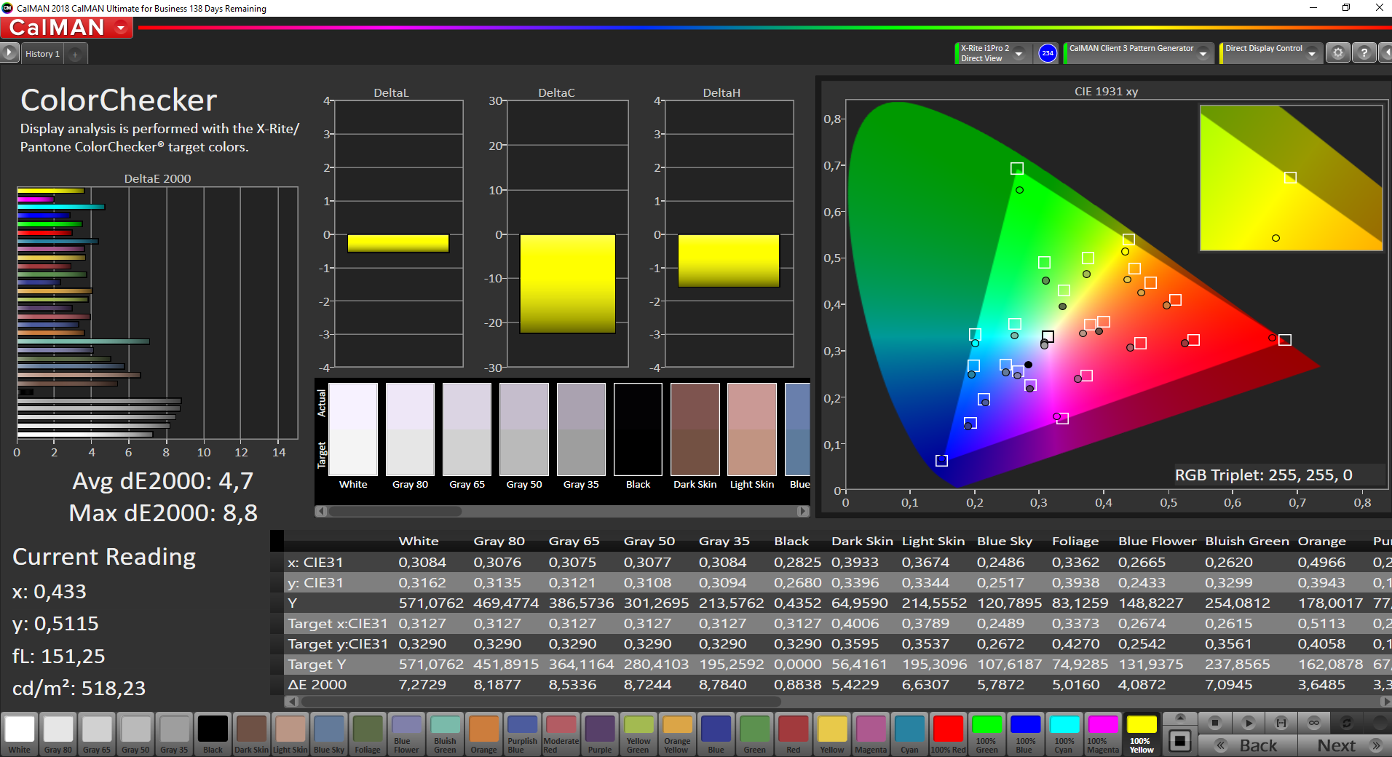This screenshot has height=757, width=1392.
Task: Click right arrow of swatch comparison scrollbar
Action: [803, 511]
